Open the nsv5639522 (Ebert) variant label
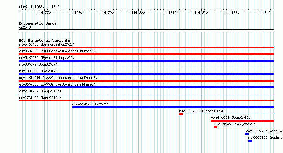 pyautogui.click(x=264, y=131)
